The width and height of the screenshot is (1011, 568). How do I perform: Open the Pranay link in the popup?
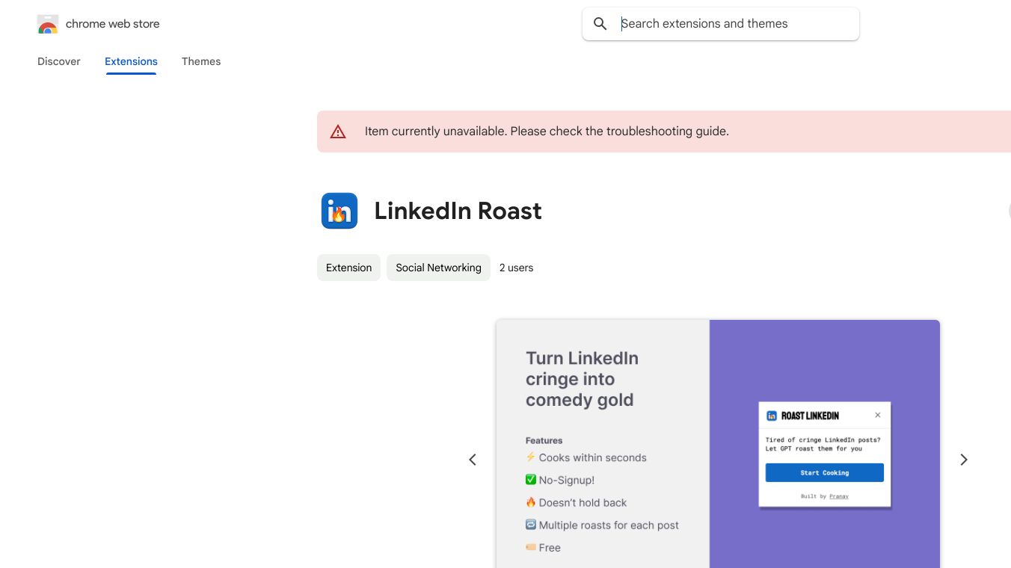839,496
